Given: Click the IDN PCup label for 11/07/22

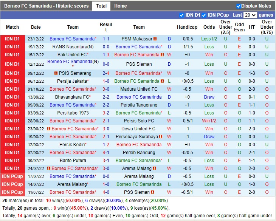Looking at the screenshot, I should pos(12,192).
